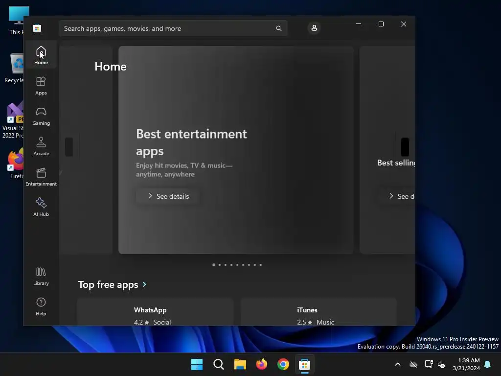Open AI Hub in the sidebar
The height and width of the screenshot is (376, 501).
tap(41, 207)
